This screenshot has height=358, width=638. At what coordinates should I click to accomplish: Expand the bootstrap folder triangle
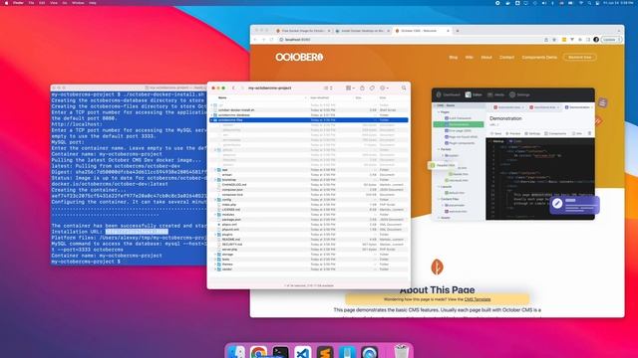coord(215,180)
